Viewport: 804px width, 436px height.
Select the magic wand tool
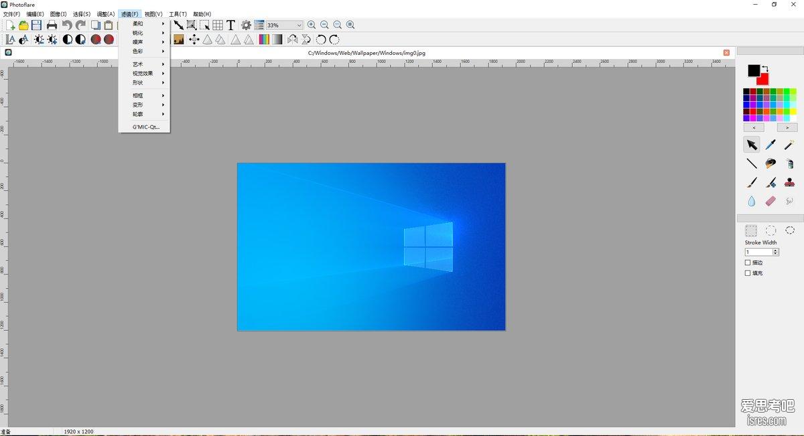pyautogui.click(x=789, y=145)
